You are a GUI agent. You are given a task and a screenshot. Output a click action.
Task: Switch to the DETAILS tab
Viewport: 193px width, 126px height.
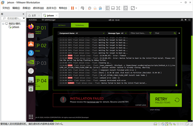click(x=62, y=25)
